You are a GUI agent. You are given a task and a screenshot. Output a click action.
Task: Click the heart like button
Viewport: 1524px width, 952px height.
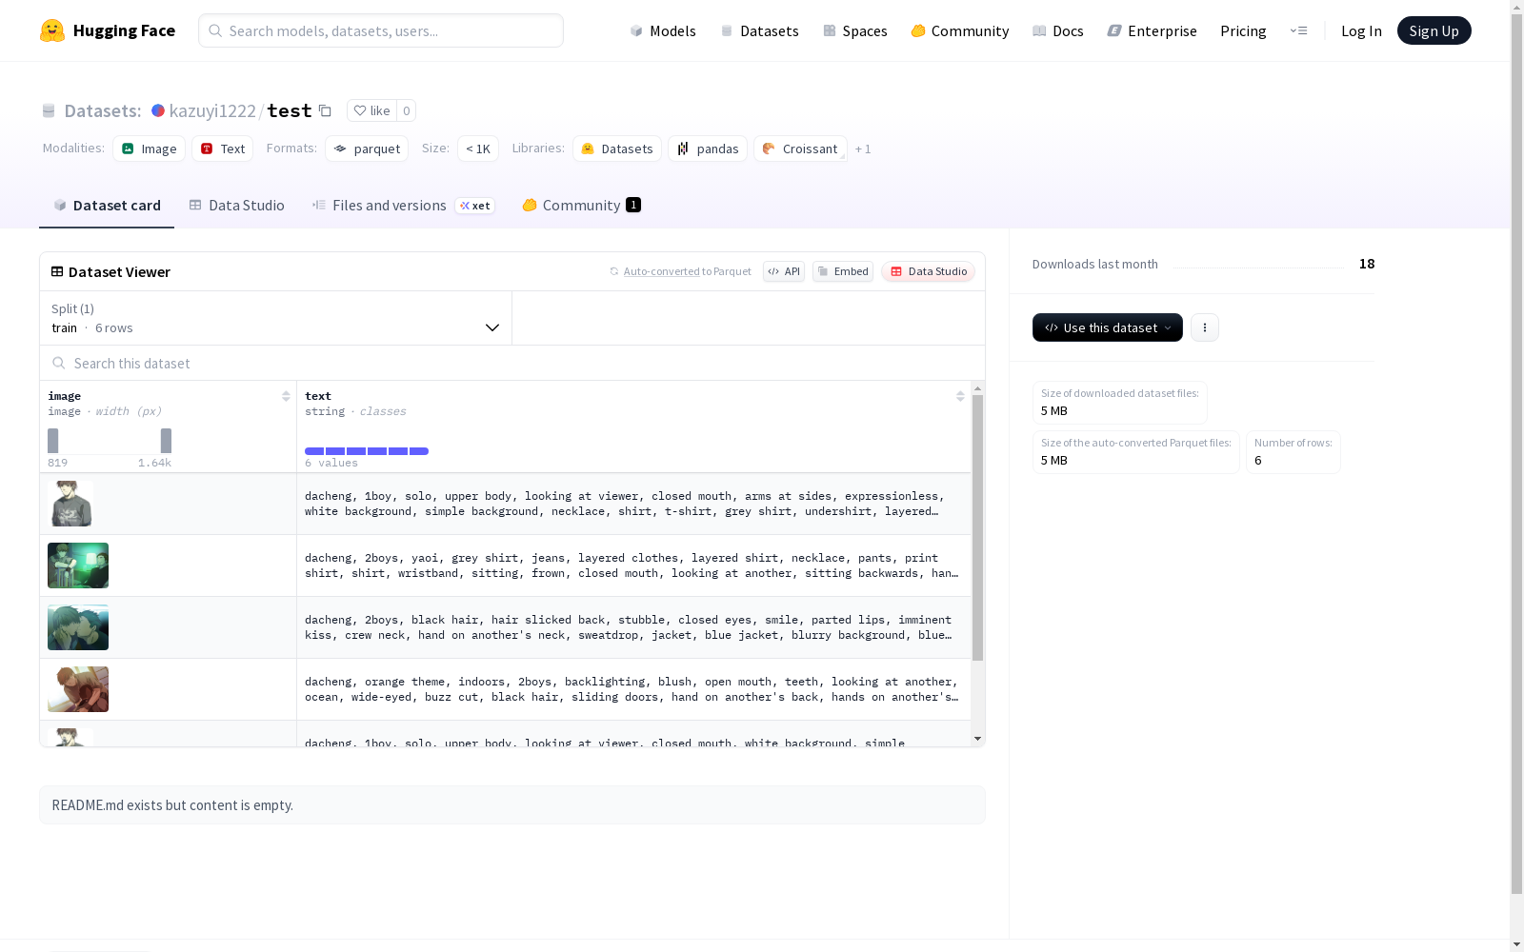[371, 110]
